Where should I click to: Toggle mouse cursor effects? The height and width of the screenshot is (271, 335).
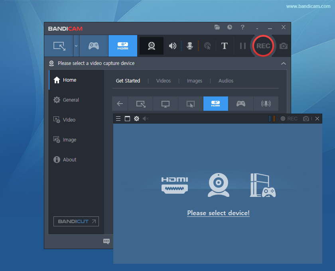click(207, 46)
